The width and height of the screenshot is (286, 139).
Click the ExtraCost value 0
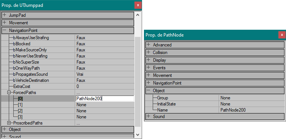click(x=78, y=86)
